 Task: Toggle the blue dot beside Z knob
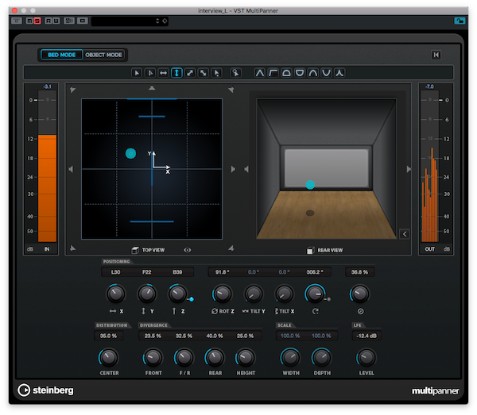pos(192,299)
